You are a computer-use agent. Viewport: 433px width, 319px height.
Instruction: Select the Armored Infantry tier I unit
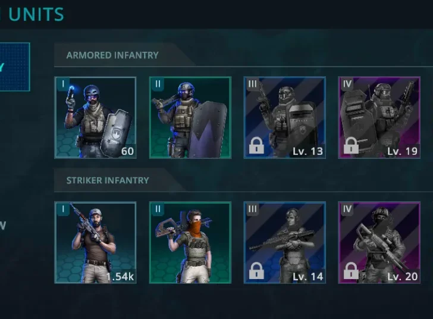(x=96, y=117)
